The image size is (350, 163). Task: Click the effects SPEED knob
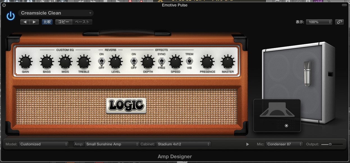176,62
